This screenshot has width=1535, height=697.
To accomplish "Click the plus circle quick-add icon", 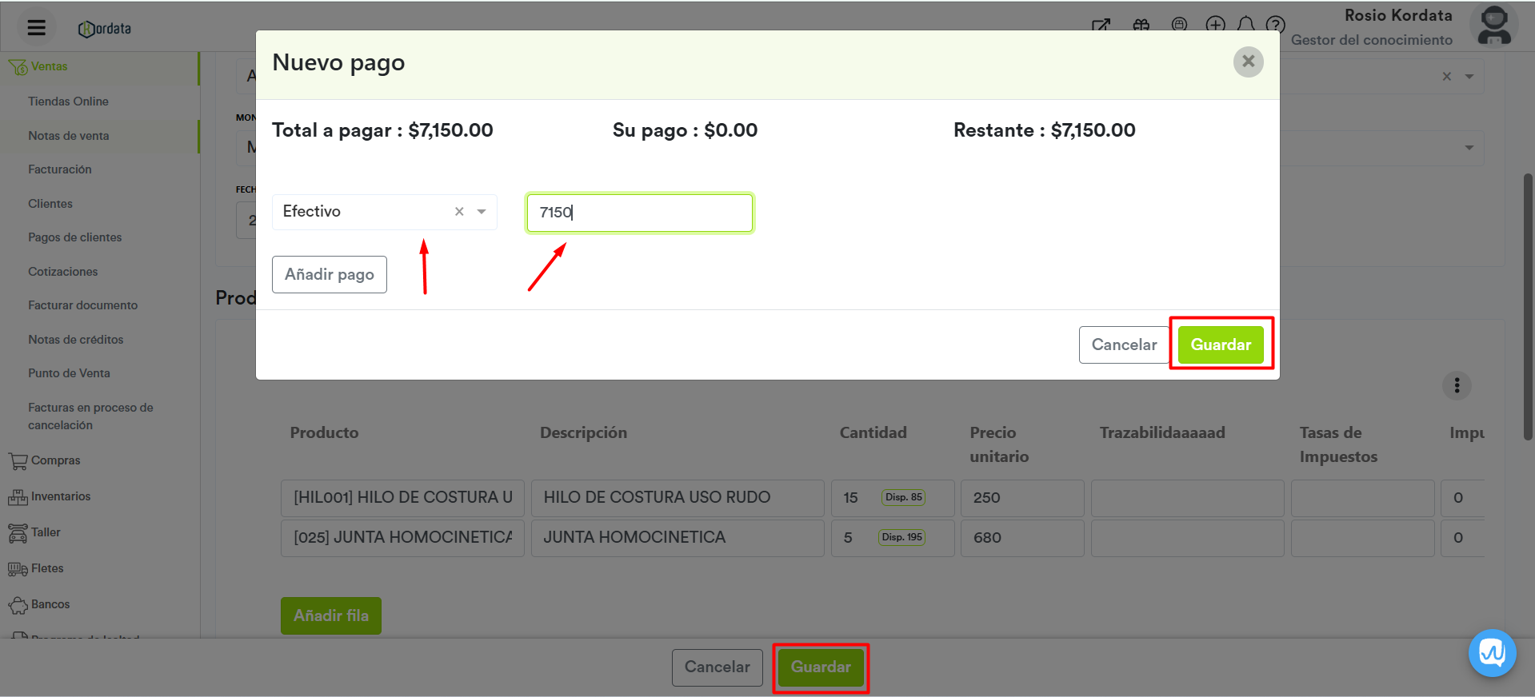I will 1215,25.
